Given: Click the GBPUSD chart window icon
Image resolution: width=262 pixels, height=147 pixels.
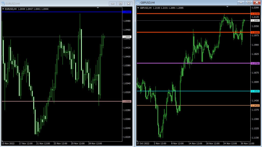Looking at the screenshot, I should (x=138, y=3).
